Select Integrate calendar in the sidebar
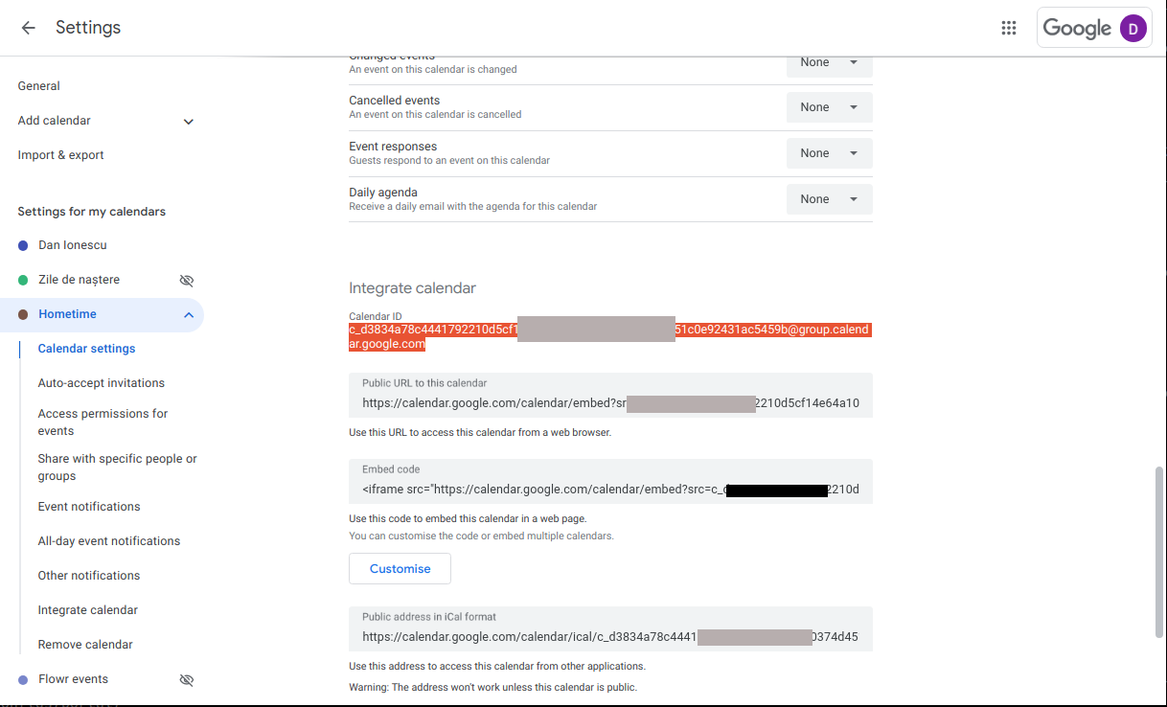The height and width of the screenshot is (707, 1167). click(87, 609)
